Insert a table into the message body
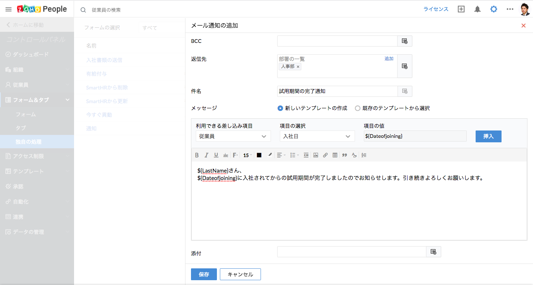533x285 pixels. pyautogui.click(x=335, y=155)
